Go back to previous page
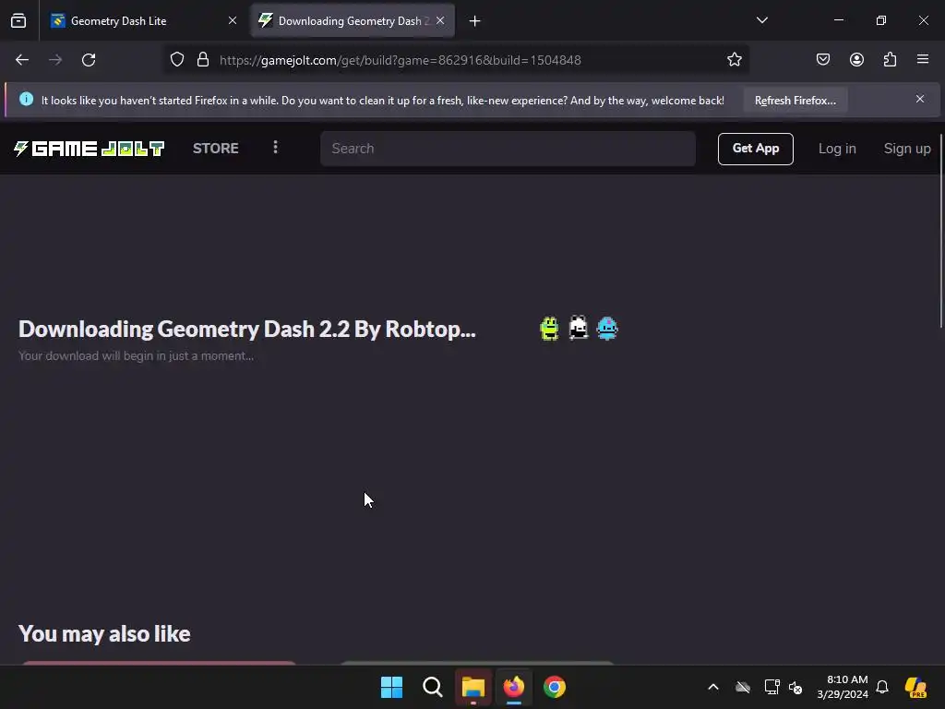This screenshot has width=945, height=709. (22, 60)
